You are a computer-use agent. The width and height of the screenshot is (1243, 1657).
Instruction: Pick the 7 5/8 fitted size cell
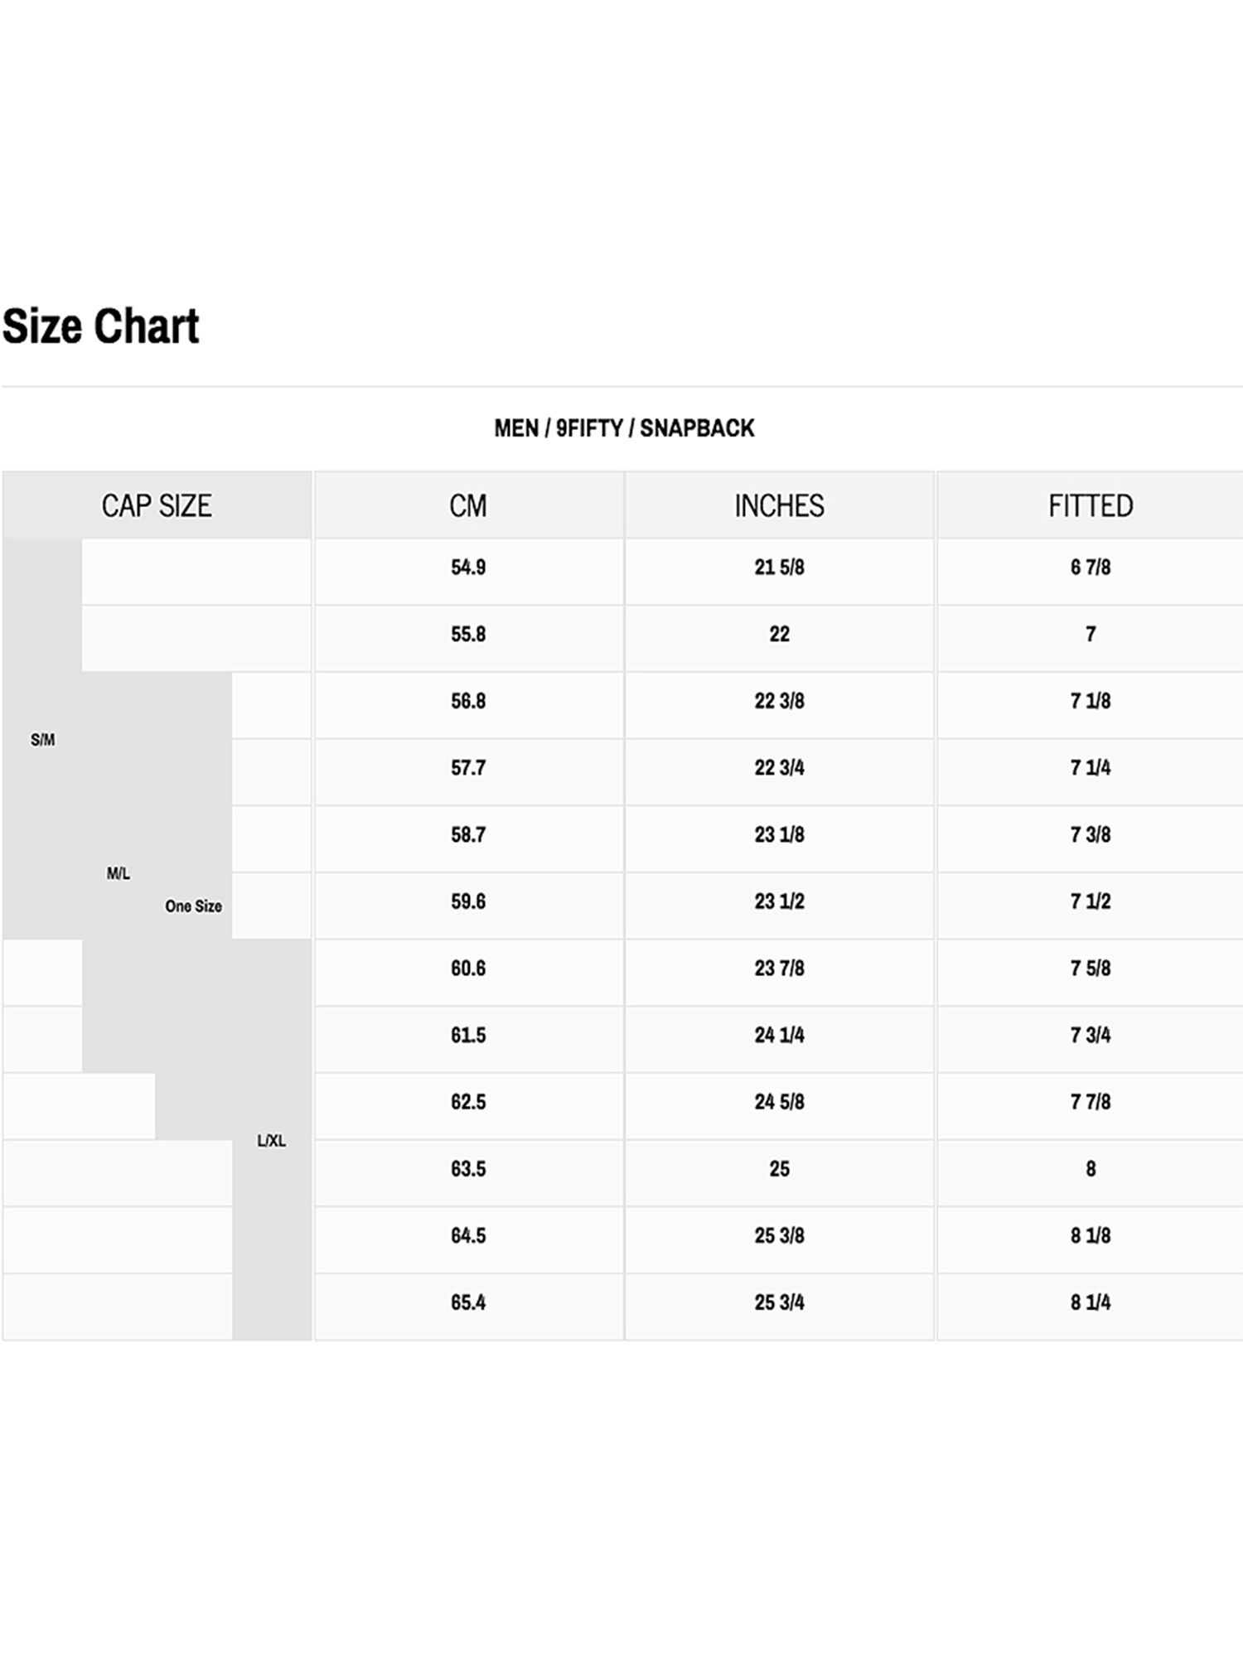1091,969
